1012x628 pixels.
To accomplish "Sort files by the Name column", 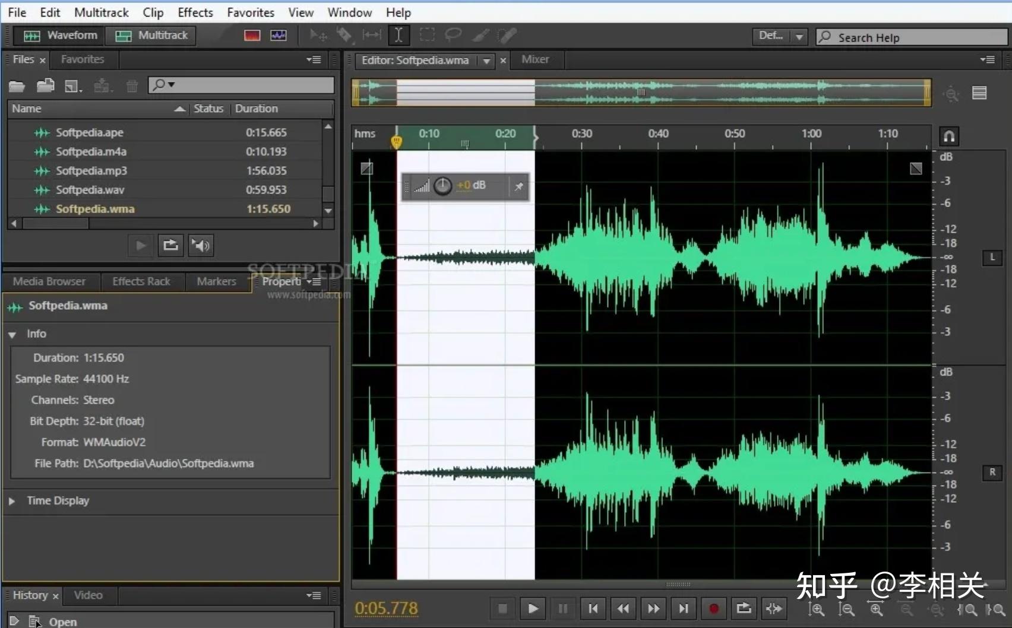I will pyautogui.click(x=99, y=109).
